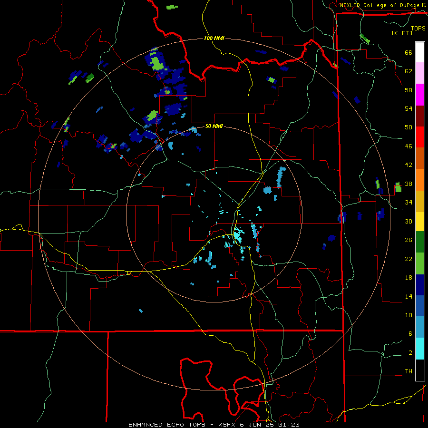428x428 pixels.
Task: Pick the navy blue legend swatch
Action: (420, 285)
